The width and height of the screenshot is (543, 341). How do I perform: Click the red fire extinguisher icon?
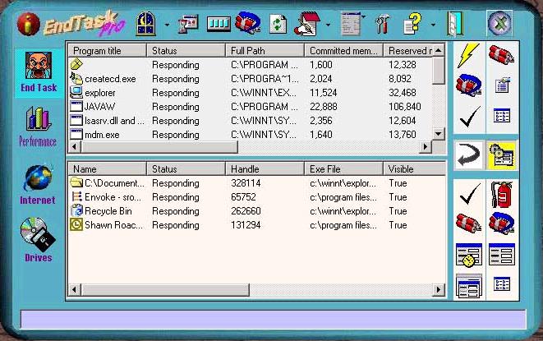[x=501, y=194]
